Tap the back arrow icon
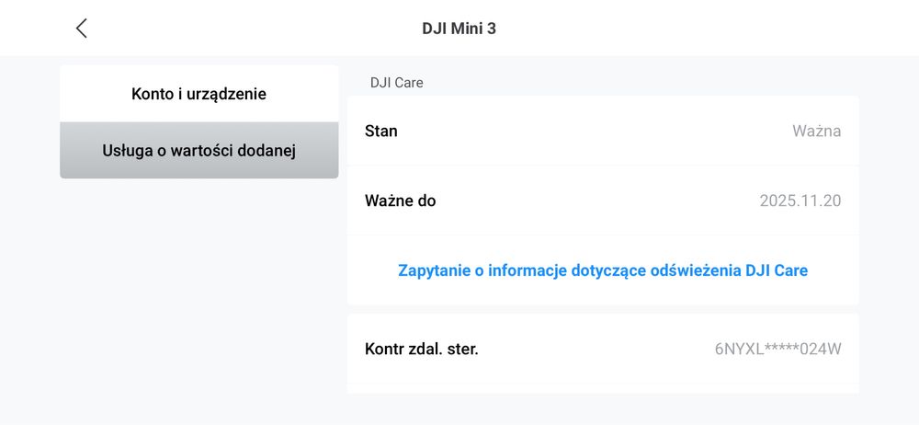The width and height of the screenshot is (919, 425). [81, 29]
